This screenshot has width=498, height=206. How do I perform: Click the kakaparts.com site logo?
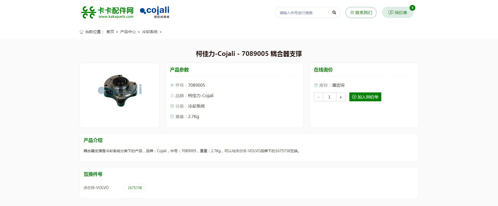coord(107,13)
